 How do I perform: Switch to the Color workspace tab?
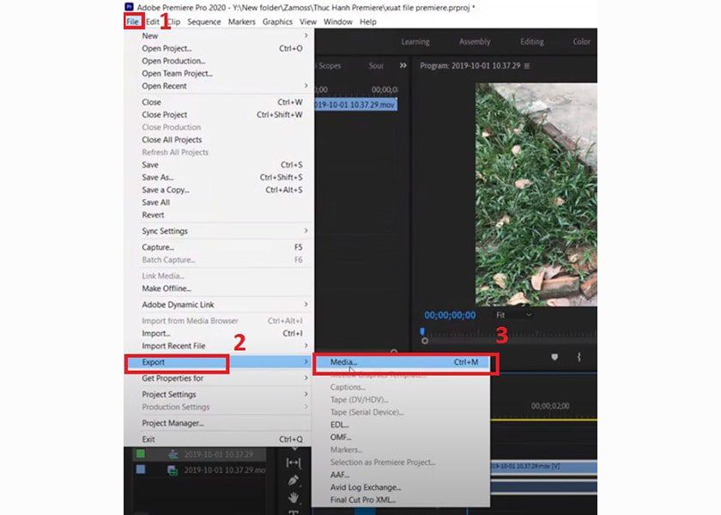(581, 41)
